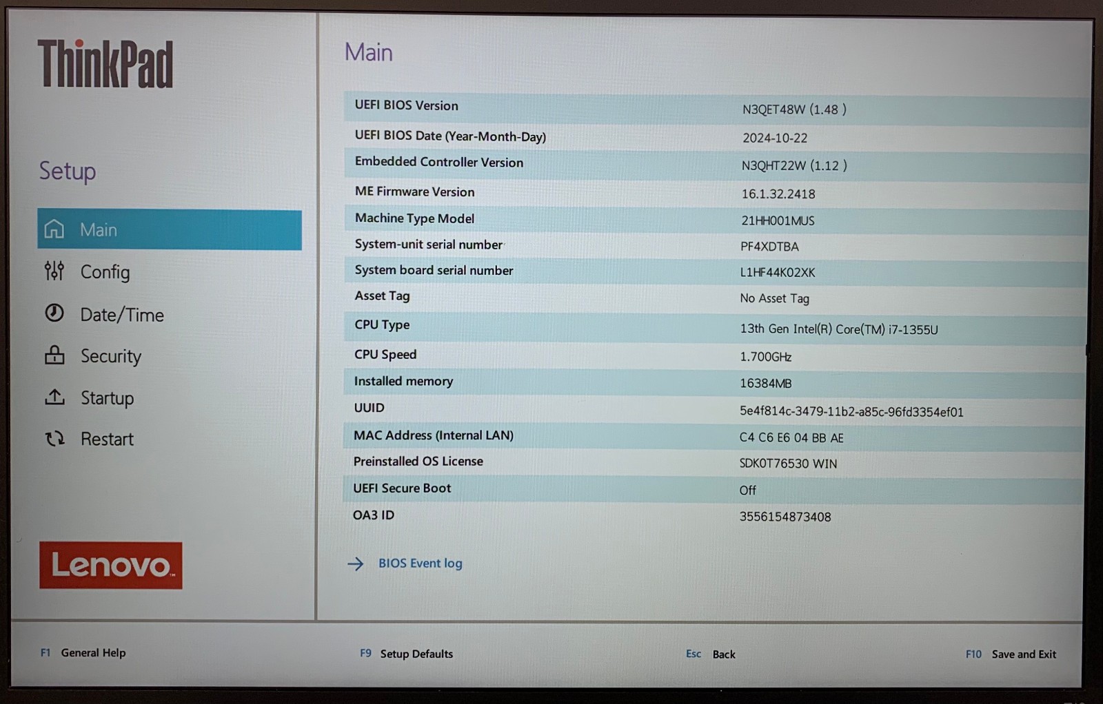
Task: Click the Secure Boot value Off
Action: click(747, 490)
